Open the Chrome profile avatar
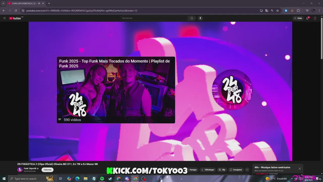323x182 pixels. 313,11
